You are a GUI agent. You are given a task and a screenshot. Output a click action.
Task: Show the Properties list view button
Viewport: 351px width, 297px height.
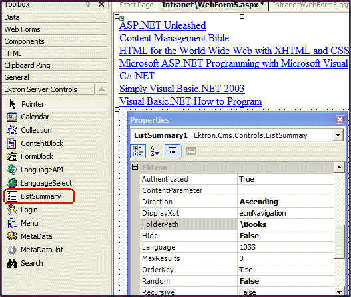tap(173, 151)
